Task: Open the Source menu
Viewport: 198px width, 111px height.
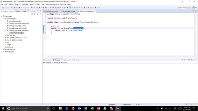Action: click(11, 4)
